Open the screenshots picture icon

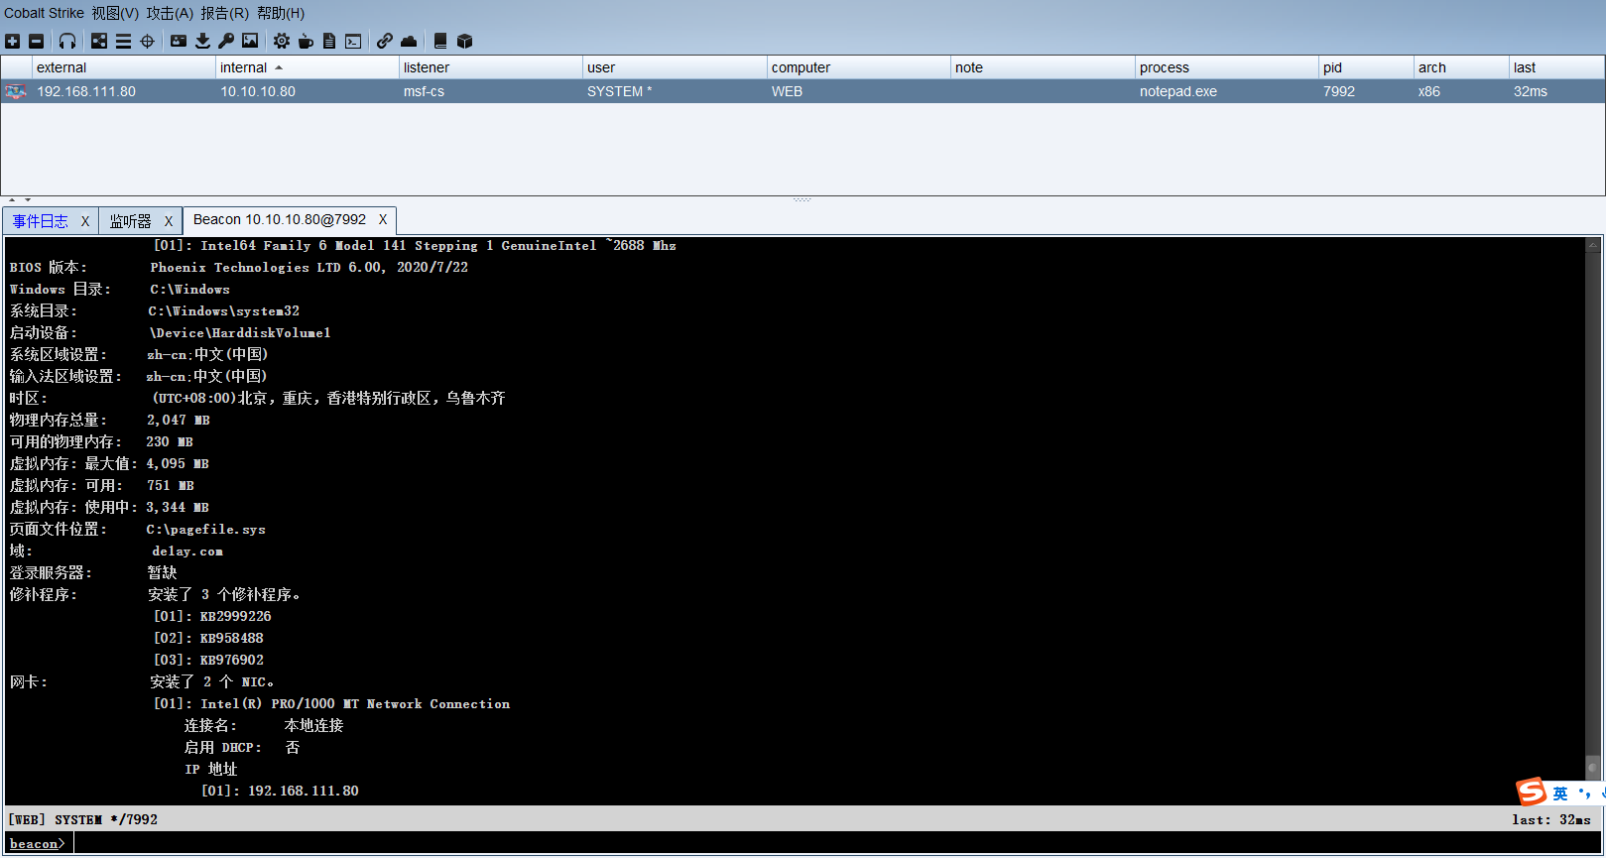[250, 41]
